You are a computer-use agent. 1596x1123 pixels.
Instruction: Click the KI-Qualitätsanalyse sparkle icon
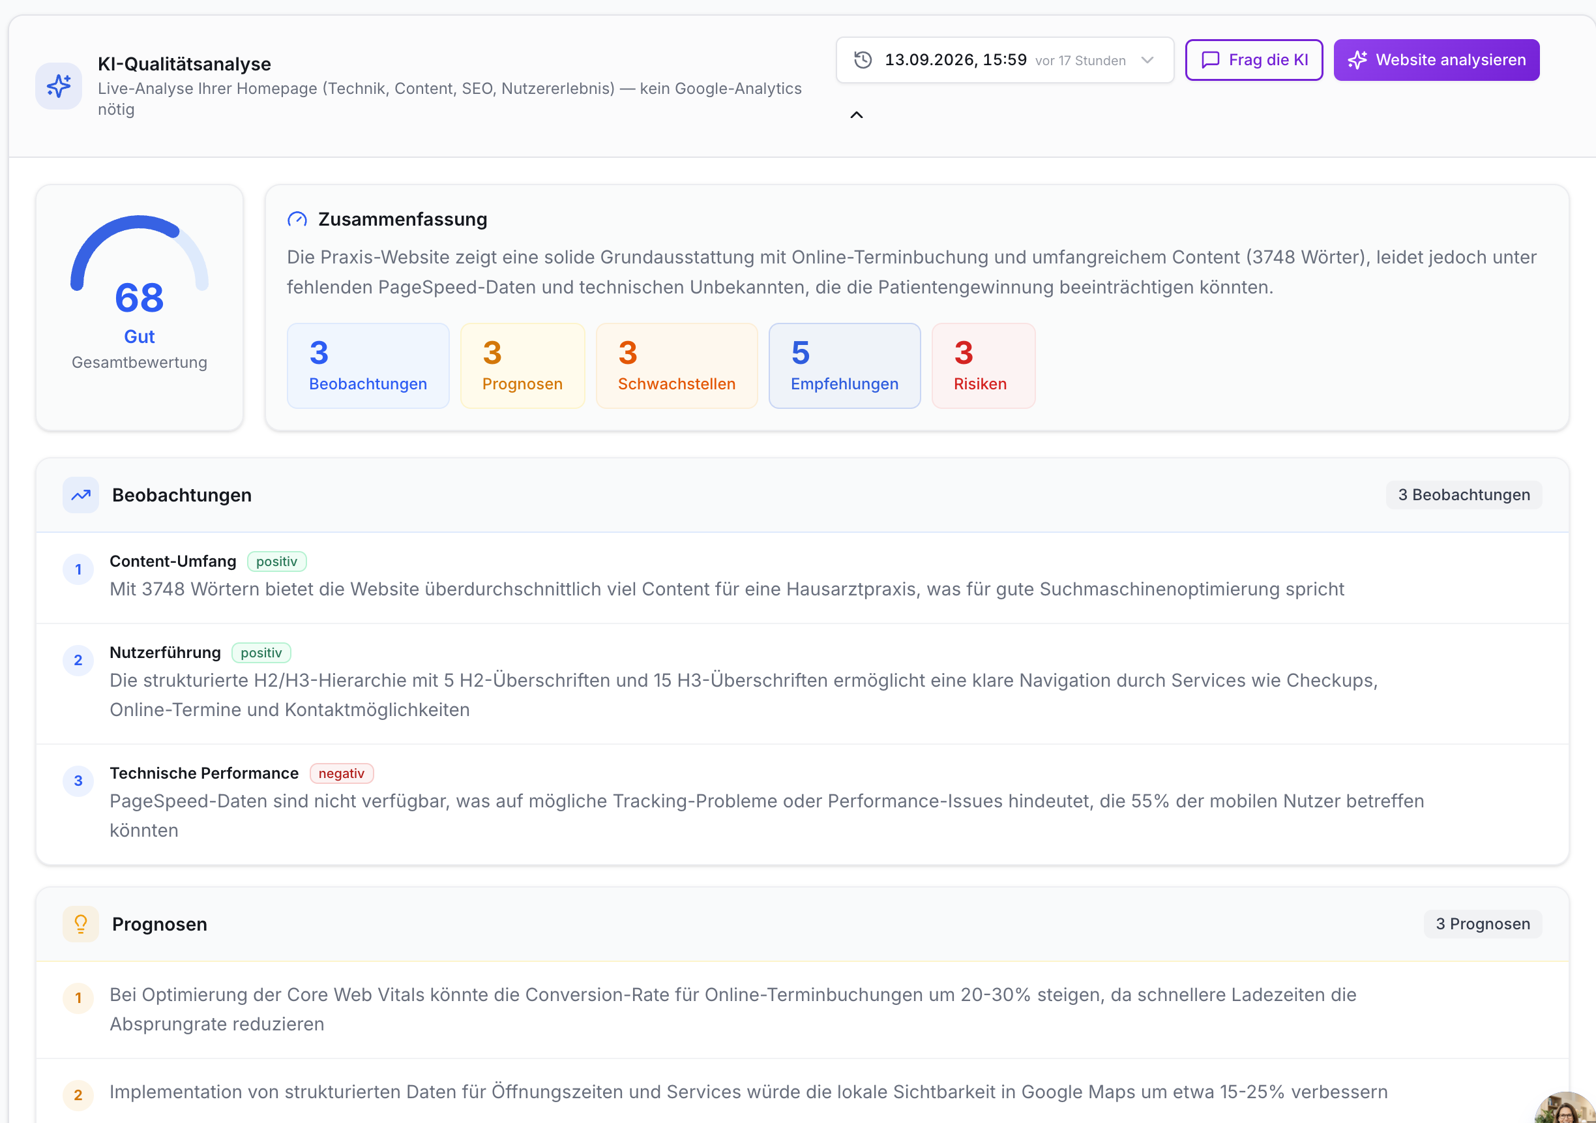click(x=59, y=86)
